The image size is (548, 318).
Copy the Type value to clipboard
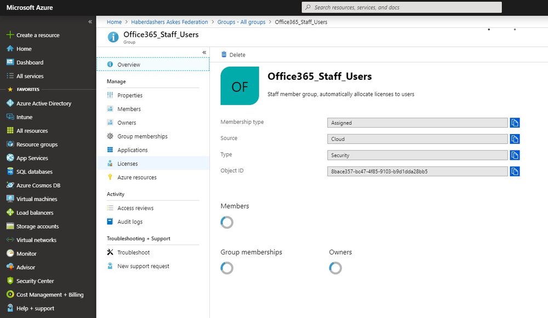click(x=515, y=155)
